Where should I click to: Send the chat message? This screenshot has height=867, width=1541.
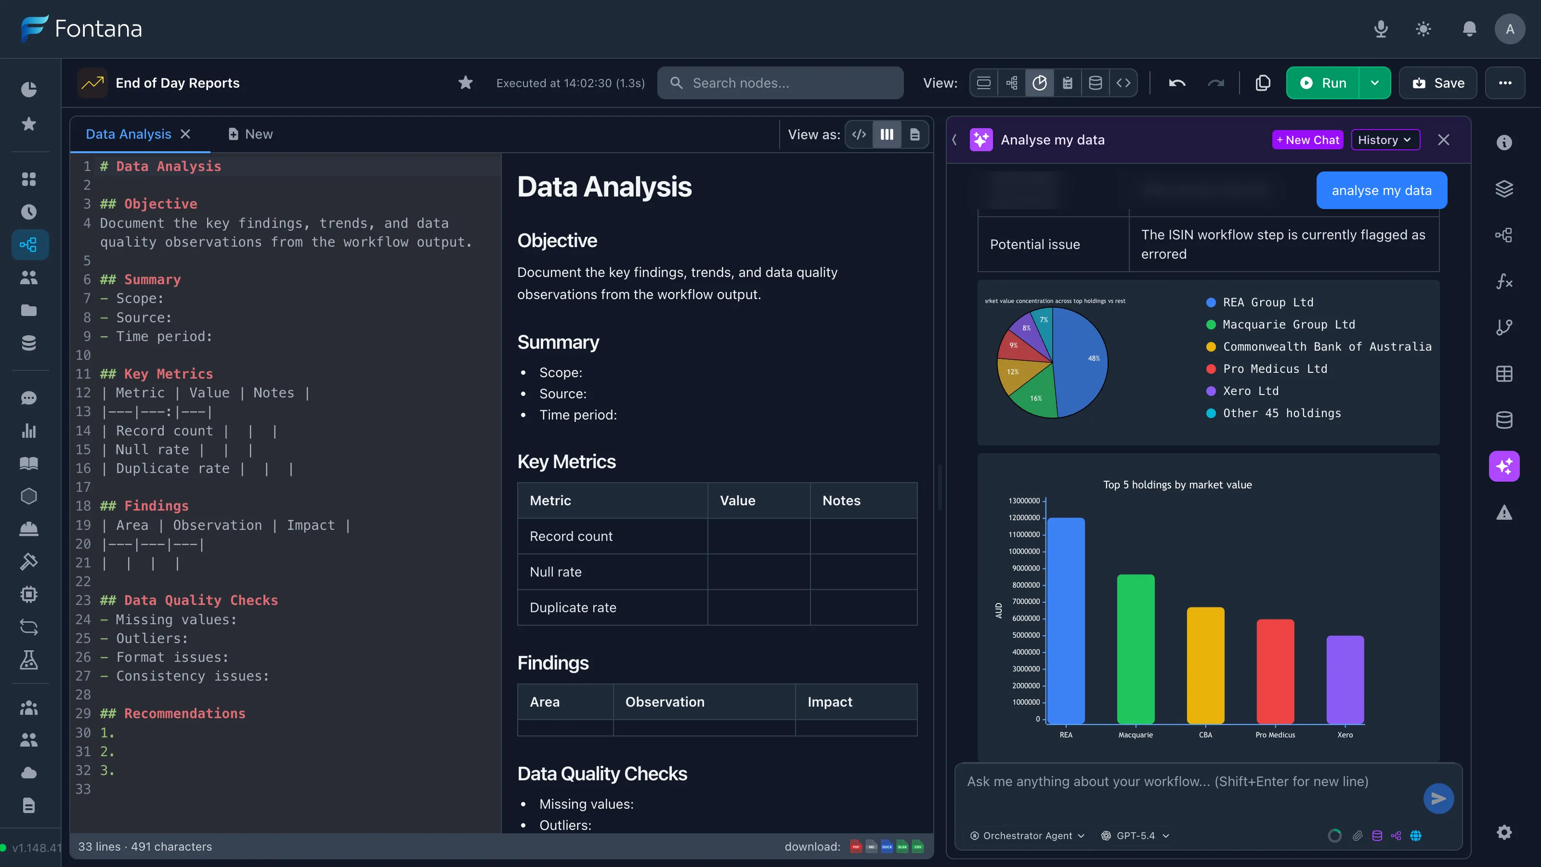point(1439,798)
